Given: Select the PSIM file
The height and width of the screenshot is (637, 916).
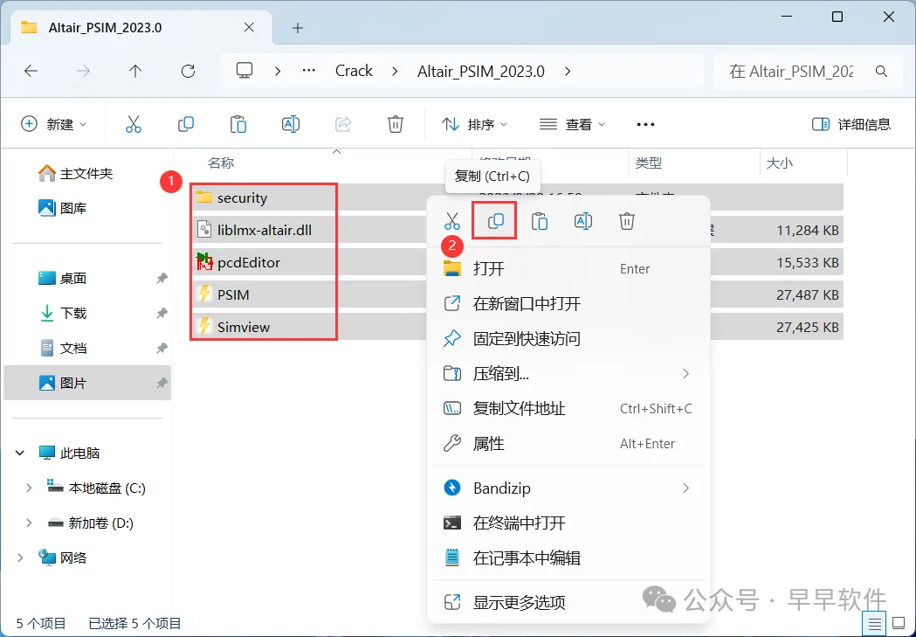Looking at the screenshot, I should 224,294.
